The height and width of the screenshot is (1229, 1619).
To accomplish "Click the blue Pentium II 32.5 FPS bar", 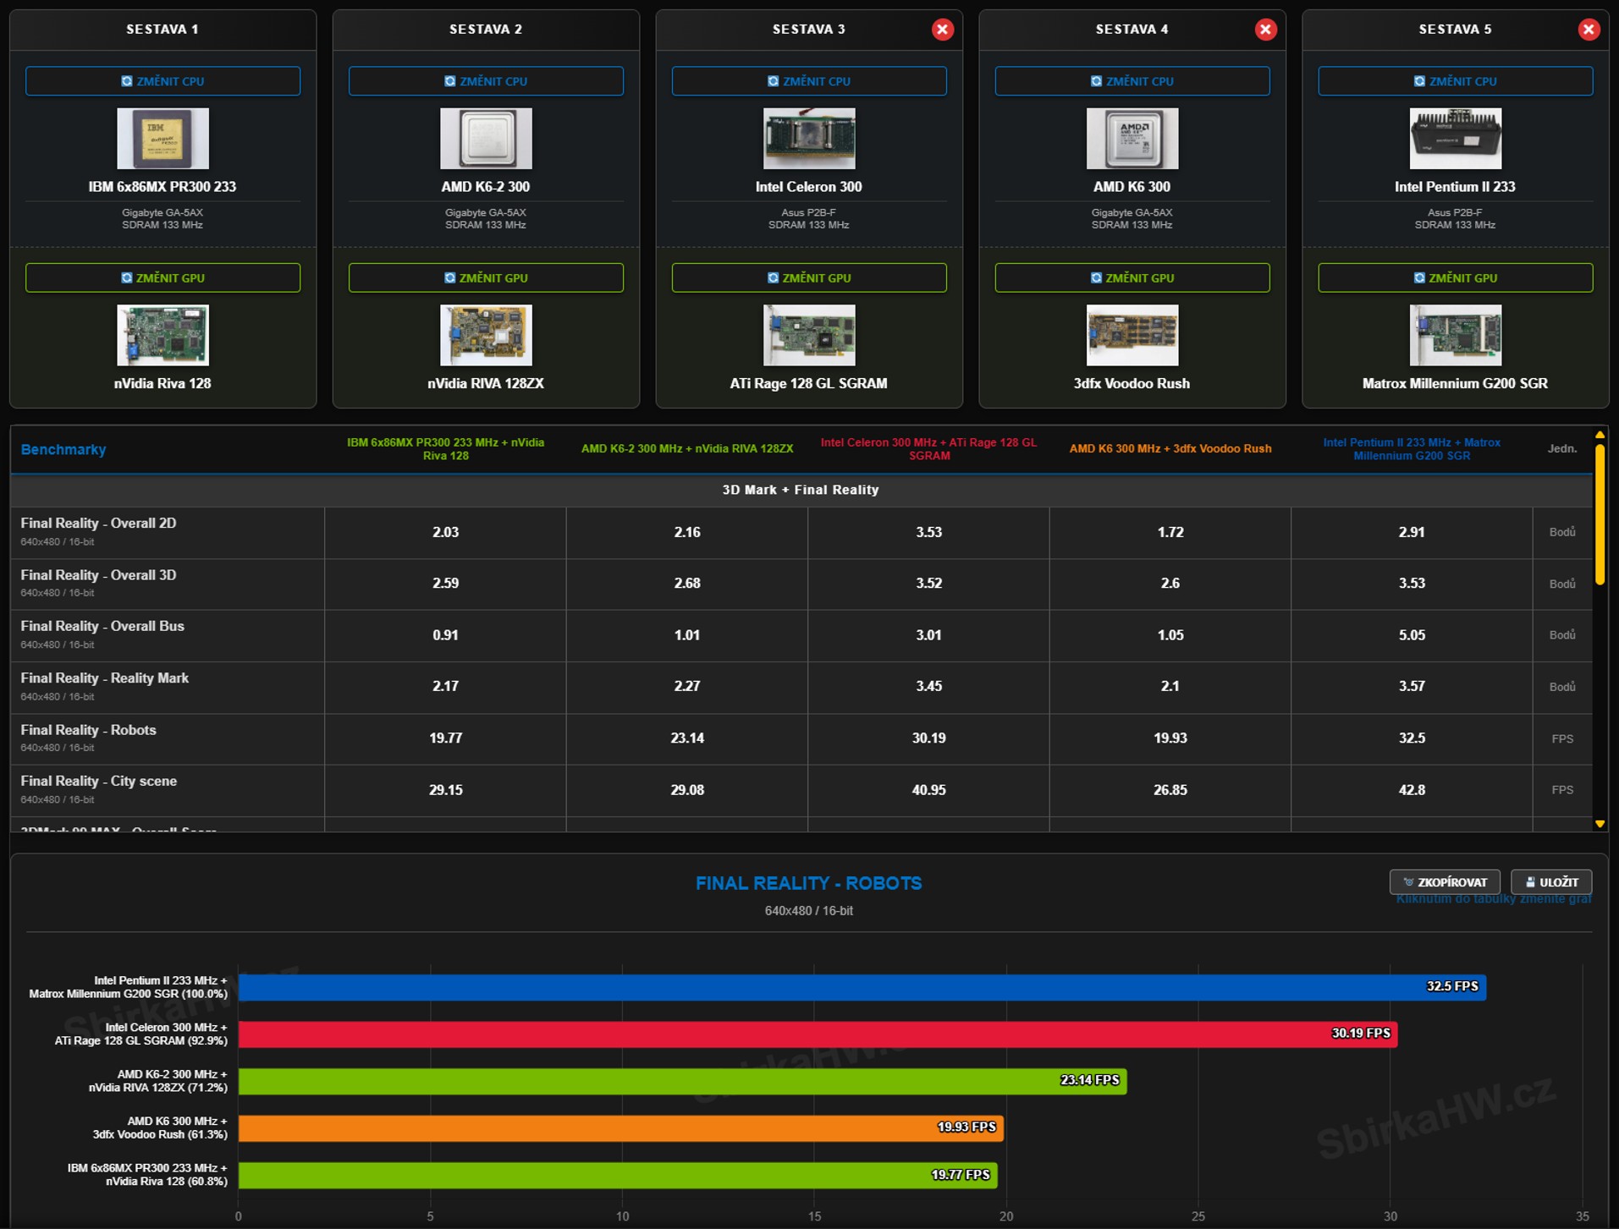I will [862, 987].
